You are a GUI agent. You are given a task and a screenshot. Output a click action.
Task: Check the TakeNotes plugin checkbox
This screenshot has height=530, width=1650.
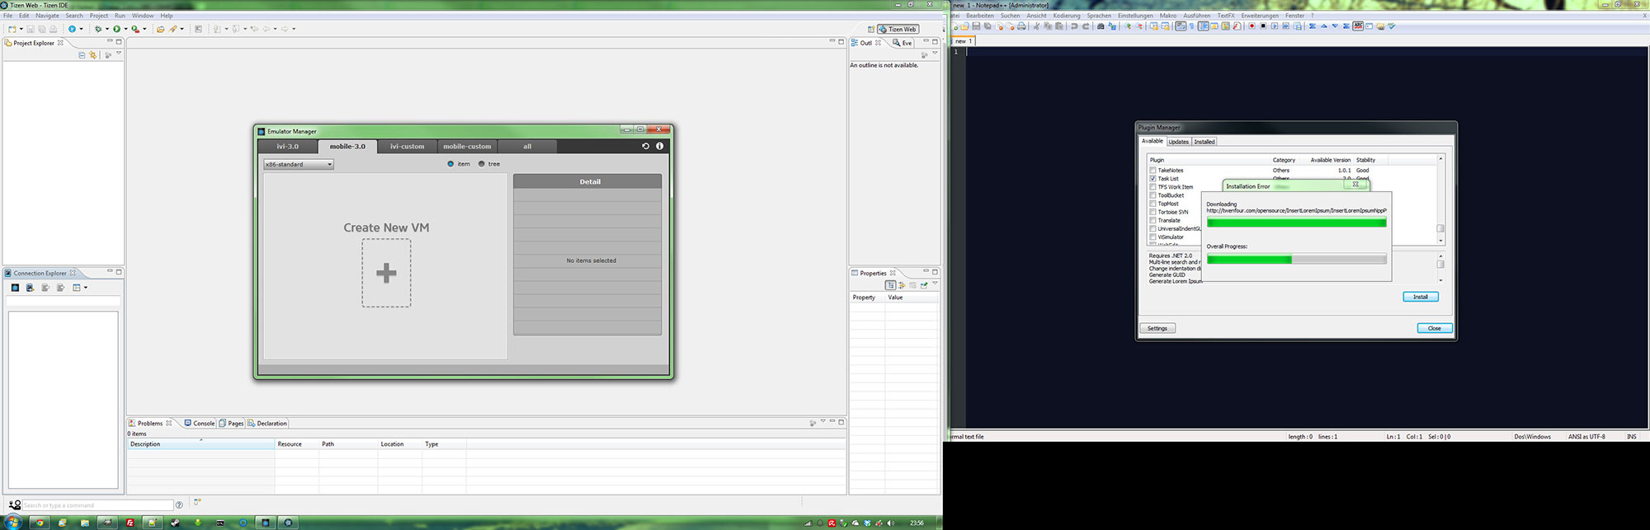click(1153, 170)
